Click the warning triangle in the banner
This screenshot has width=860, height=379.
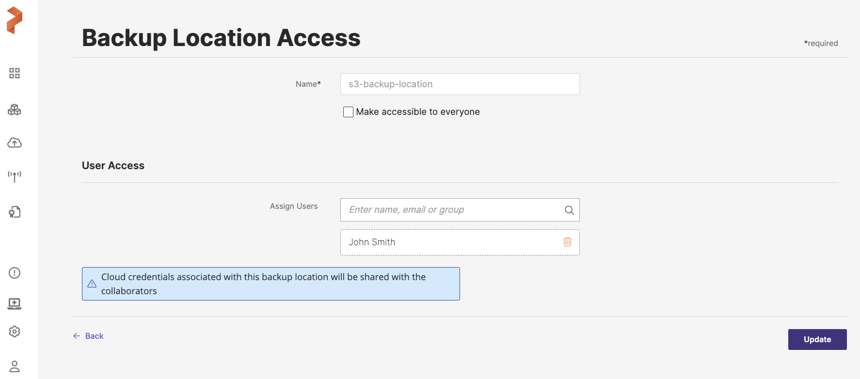pyautogui.click(x=92, y=284)
